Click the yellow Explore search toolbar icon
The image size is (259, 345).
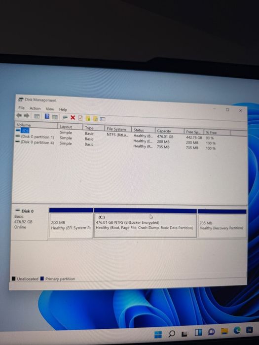95,119
